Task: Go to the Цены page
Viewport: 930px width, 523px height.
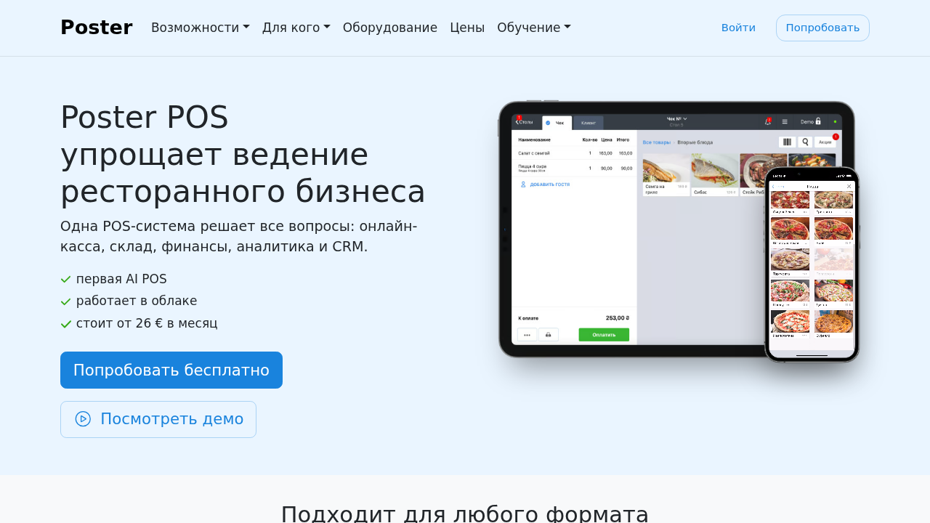Action: (x=467, y=28)
